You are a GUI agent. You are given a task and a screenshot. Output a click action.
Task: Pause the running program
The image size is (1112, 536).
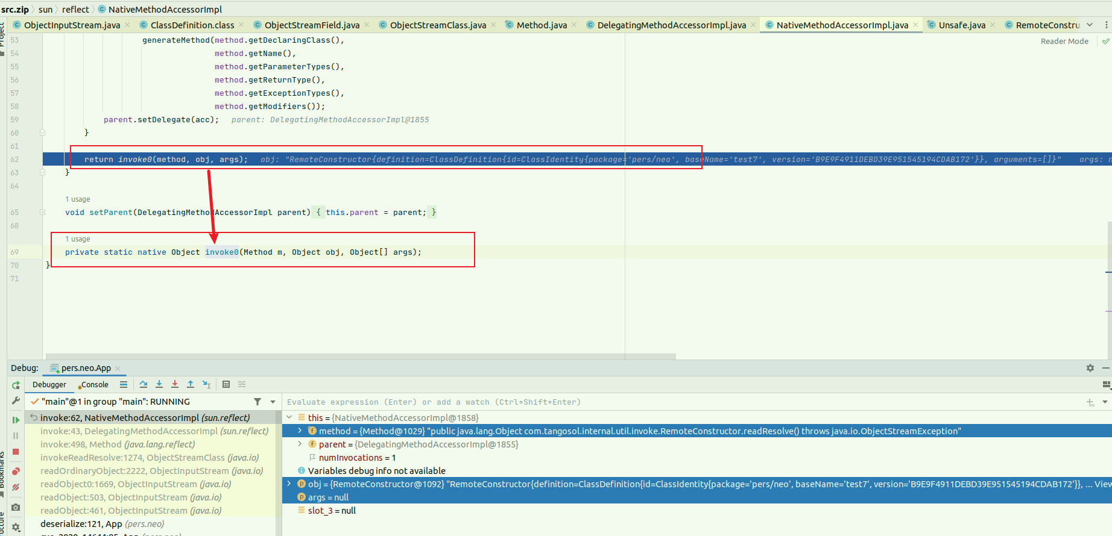pyautogui.click(x=16, y=435)
